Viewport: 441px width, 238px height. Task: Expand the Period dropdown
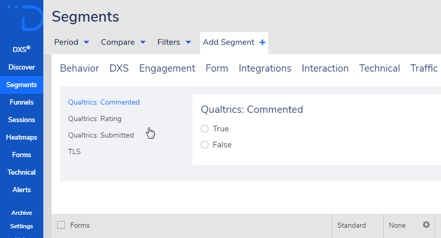[x=72, y=42]
